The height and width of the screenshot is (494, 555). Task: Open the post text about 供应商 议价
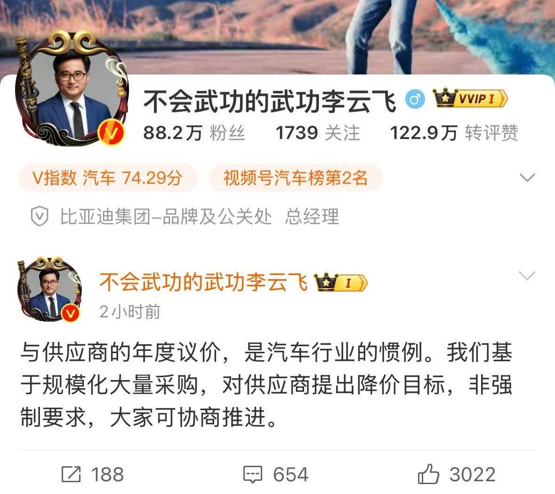[x=266, y=385]
